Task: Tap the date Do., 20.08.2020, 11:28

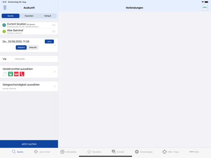Action: (16, 42)
